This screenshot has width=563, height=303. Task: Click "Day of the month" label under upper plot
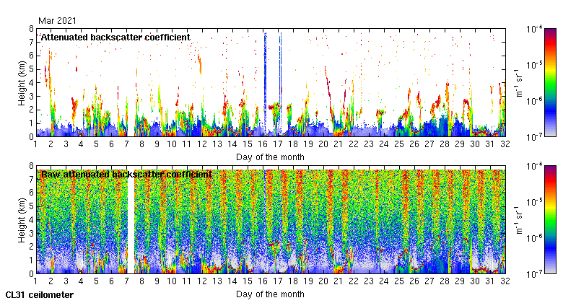tap(270, 157)
